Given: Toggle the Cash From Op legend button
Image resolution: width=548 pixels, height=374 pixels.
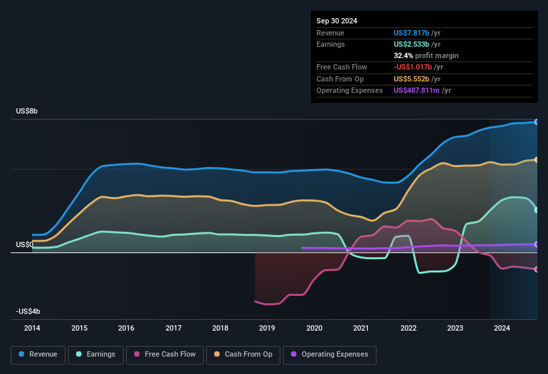Looking at the screenshot, I should click(x=242, y=355).
